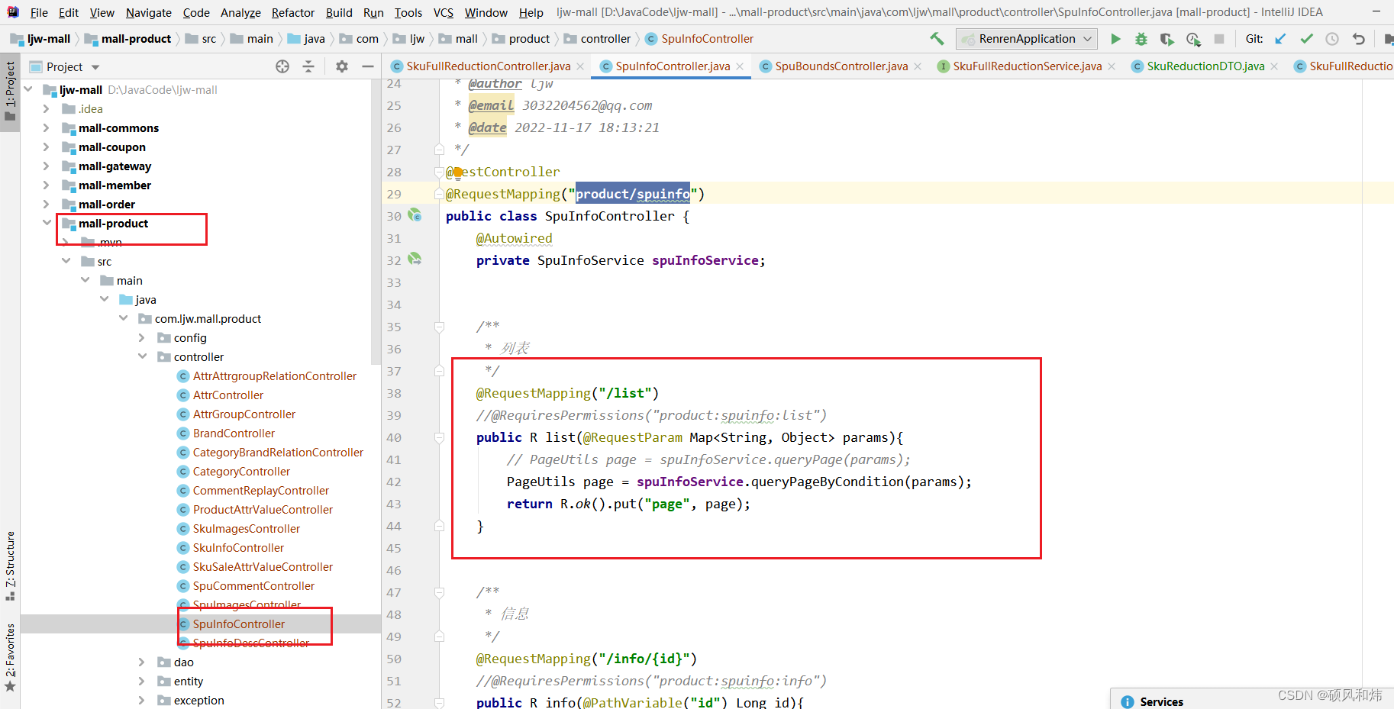Open the Favorites side tool window
This screenshot has height=709, width=1394.
coord(10,658)
